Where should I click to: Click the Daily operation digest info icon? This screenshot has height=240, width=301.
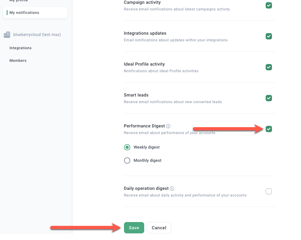(172, 189)
